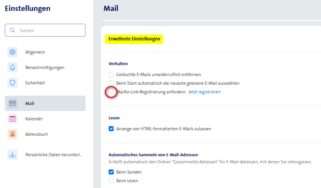Open the Sicherheit settings section
Image resolution: width=321 pixels, height=188 pixels.
[35, 83]
